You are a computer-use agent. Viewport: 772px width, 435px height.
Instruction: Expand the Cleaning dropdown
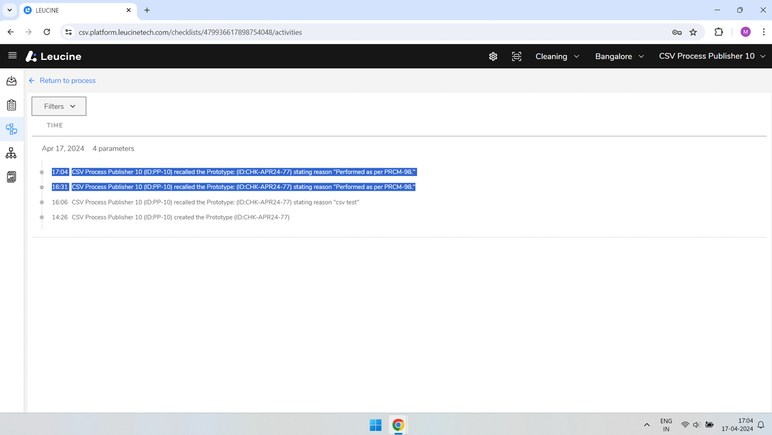[x=557, y=56]
